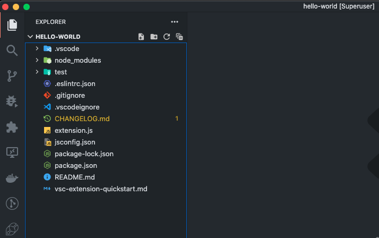
Task: Open the Git Graph circular icon view
Action: coord(12,203)
